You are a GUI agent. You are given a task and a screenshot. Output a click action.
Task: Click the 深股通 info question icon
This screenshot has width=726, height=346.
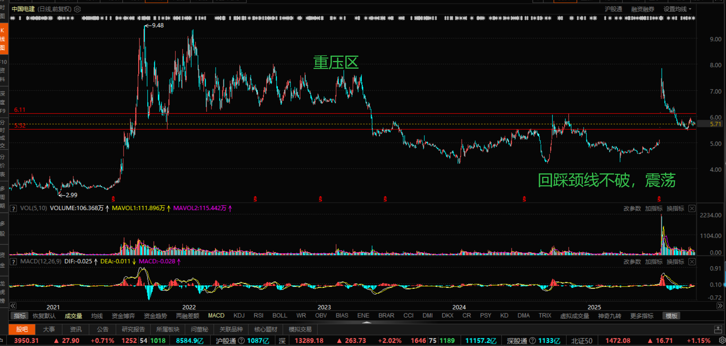click(x=533, y=341)
